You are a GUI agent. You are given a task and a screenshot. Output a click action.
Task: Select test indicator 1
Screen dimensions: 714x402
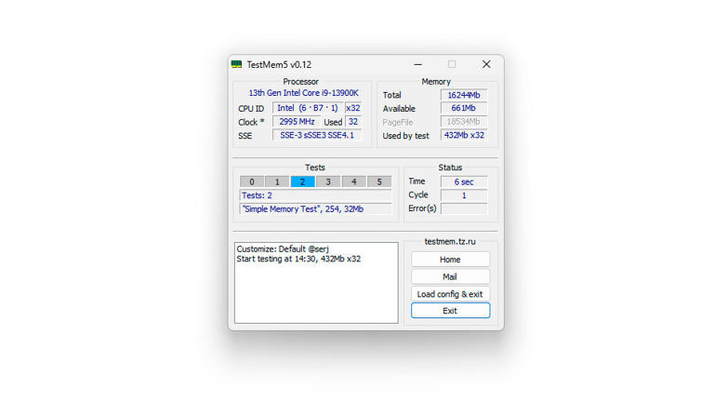[x=277, y=182]
